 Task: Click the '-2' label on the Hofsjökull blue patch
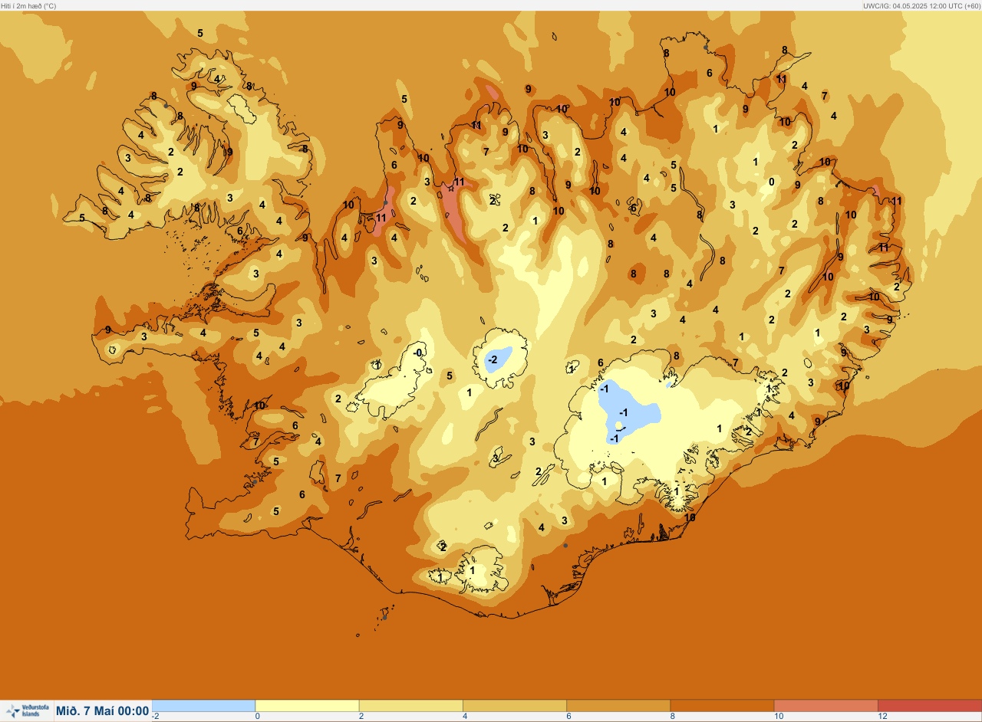pos(493,359)
